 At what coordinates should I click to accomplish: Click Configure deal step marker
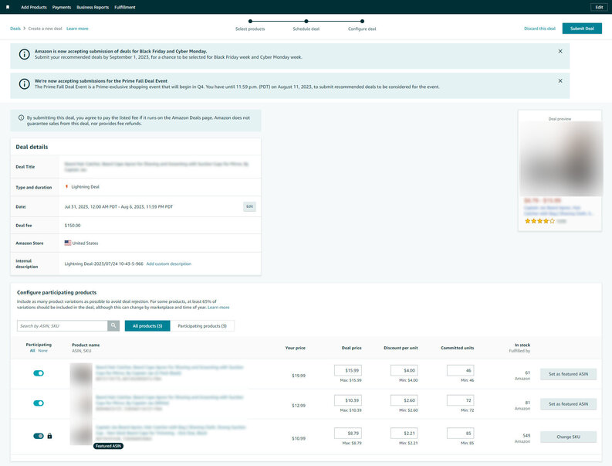click(x=362, y=21)
